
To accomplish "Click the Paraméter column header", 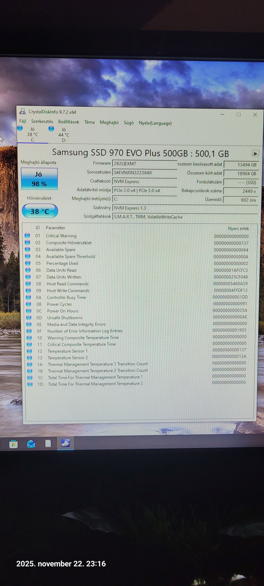I will (56, 228).
